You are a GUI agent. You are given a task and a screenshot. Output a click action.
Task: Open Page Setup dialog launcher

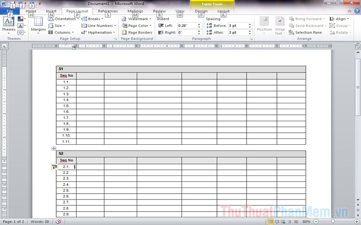click(116, 39)
